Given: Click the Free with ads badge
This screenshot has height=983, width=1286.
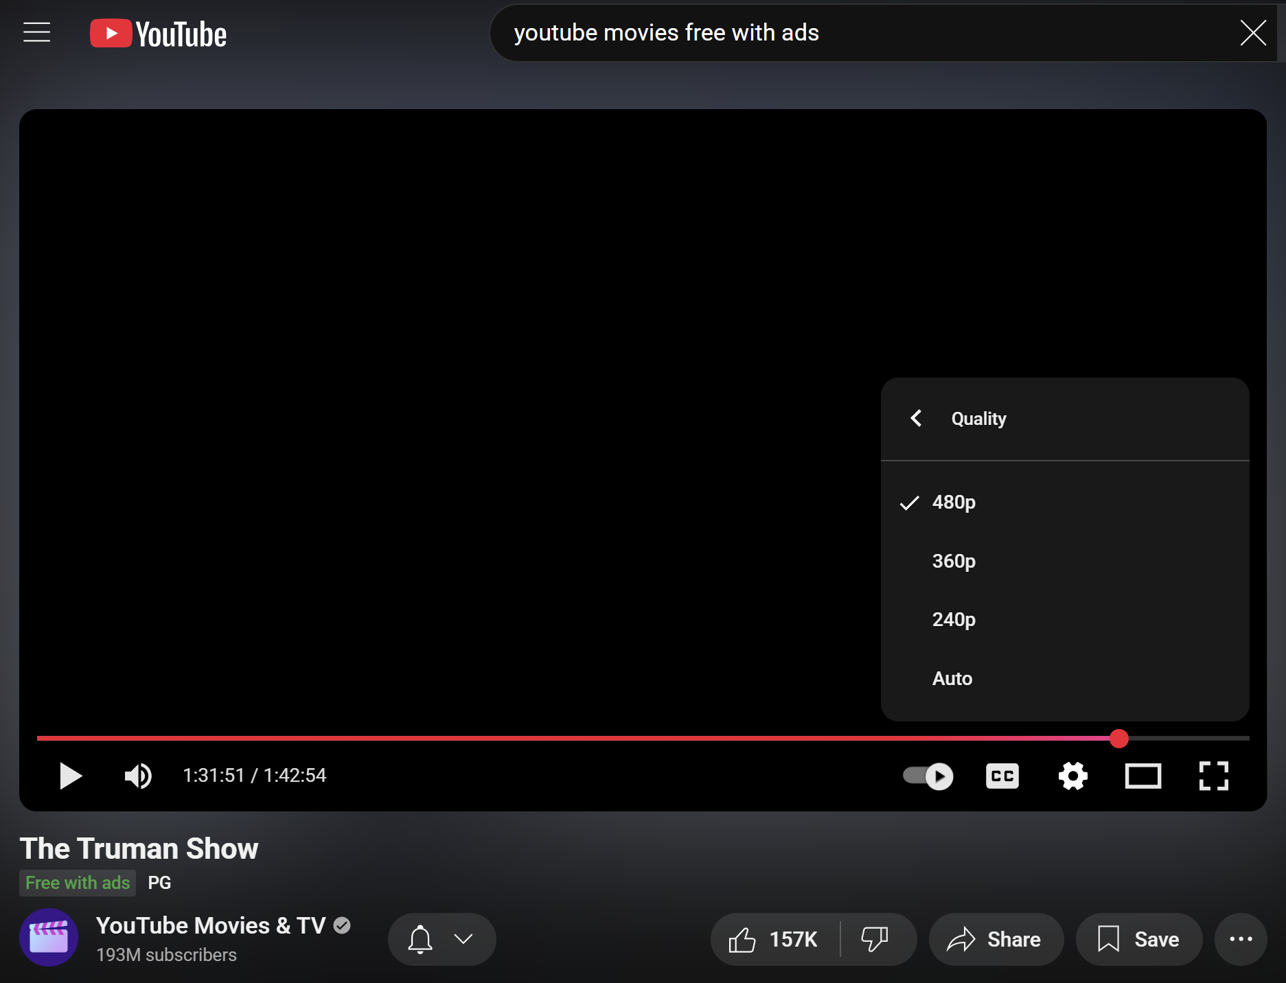Looking at the screenshot, I should 78,883.
